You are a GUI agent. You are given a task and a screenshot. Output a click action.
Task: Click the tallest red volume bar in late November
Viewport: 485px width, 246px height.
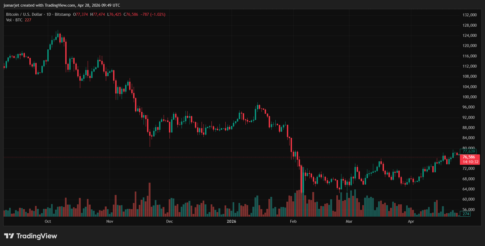coord(150,200)
